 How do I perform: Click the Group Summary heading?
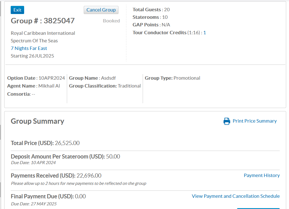pyautogui.click(x=37, y=121)
